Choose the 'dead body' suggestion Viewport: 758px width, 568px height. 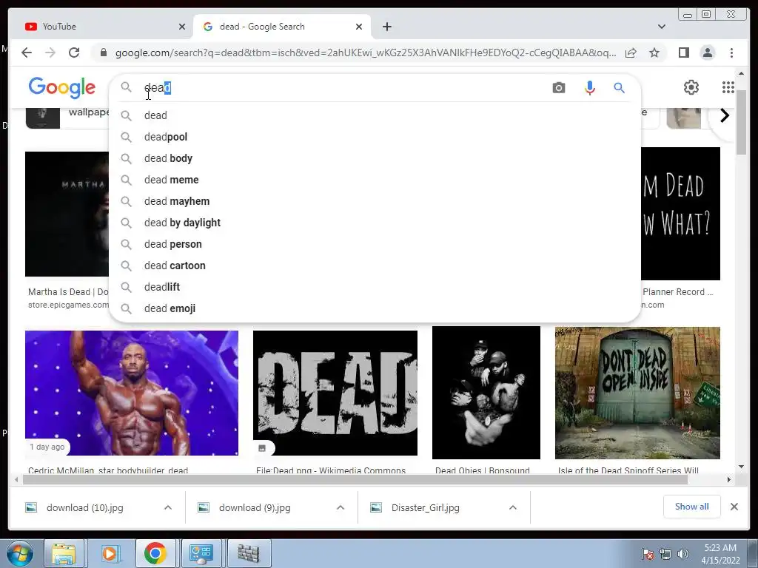point(375,158)
